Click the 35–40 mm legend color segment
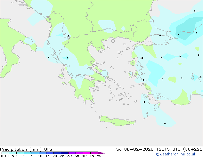The height and width of the screenshot is (157, 203). tap(79, 153)
